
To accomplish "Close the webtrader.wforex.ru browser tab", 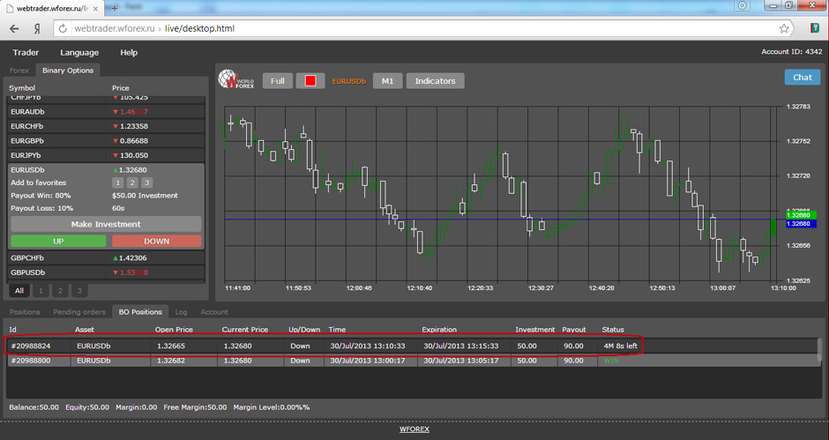I will 95,9.
